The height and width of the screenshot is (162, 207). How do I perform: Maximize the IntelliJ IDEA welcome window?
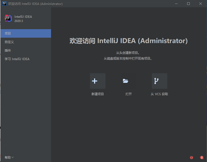tap(188, 4)
